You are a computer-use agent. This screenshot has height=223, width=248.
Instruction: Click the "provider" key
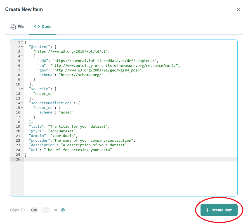pyautogui.click(x=39, y=140)
